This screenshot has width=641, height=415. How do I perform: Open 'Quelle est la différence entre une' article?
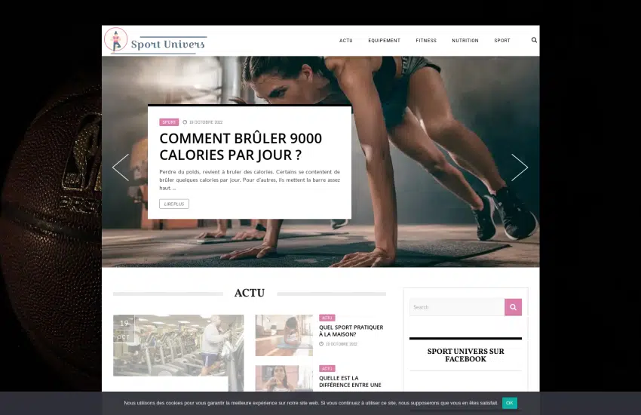click(351, 382)
